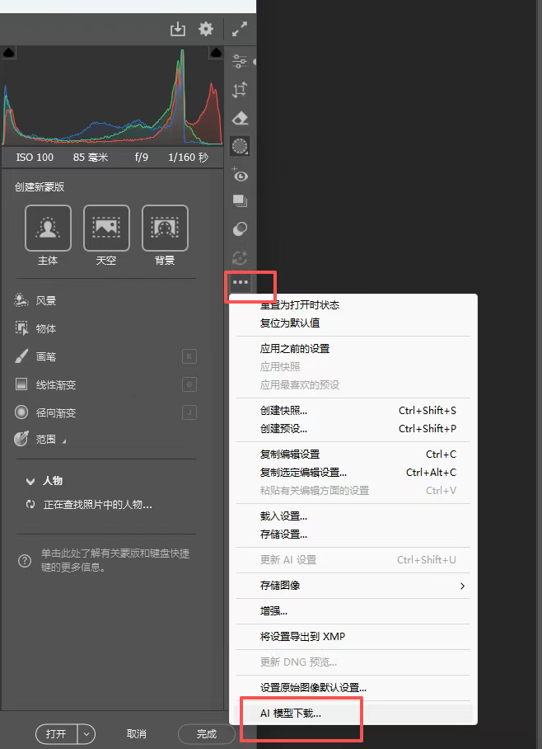Create a new 主体 (Subject) mask
This screenshot has height=749, width=542.
click(x=48, y=228)
